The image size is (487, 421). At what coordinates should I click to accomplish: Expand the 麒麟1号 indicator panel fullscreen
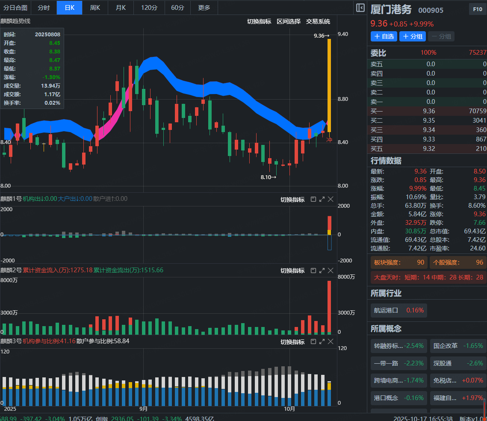pyautogui.click(x=322, y=199)
